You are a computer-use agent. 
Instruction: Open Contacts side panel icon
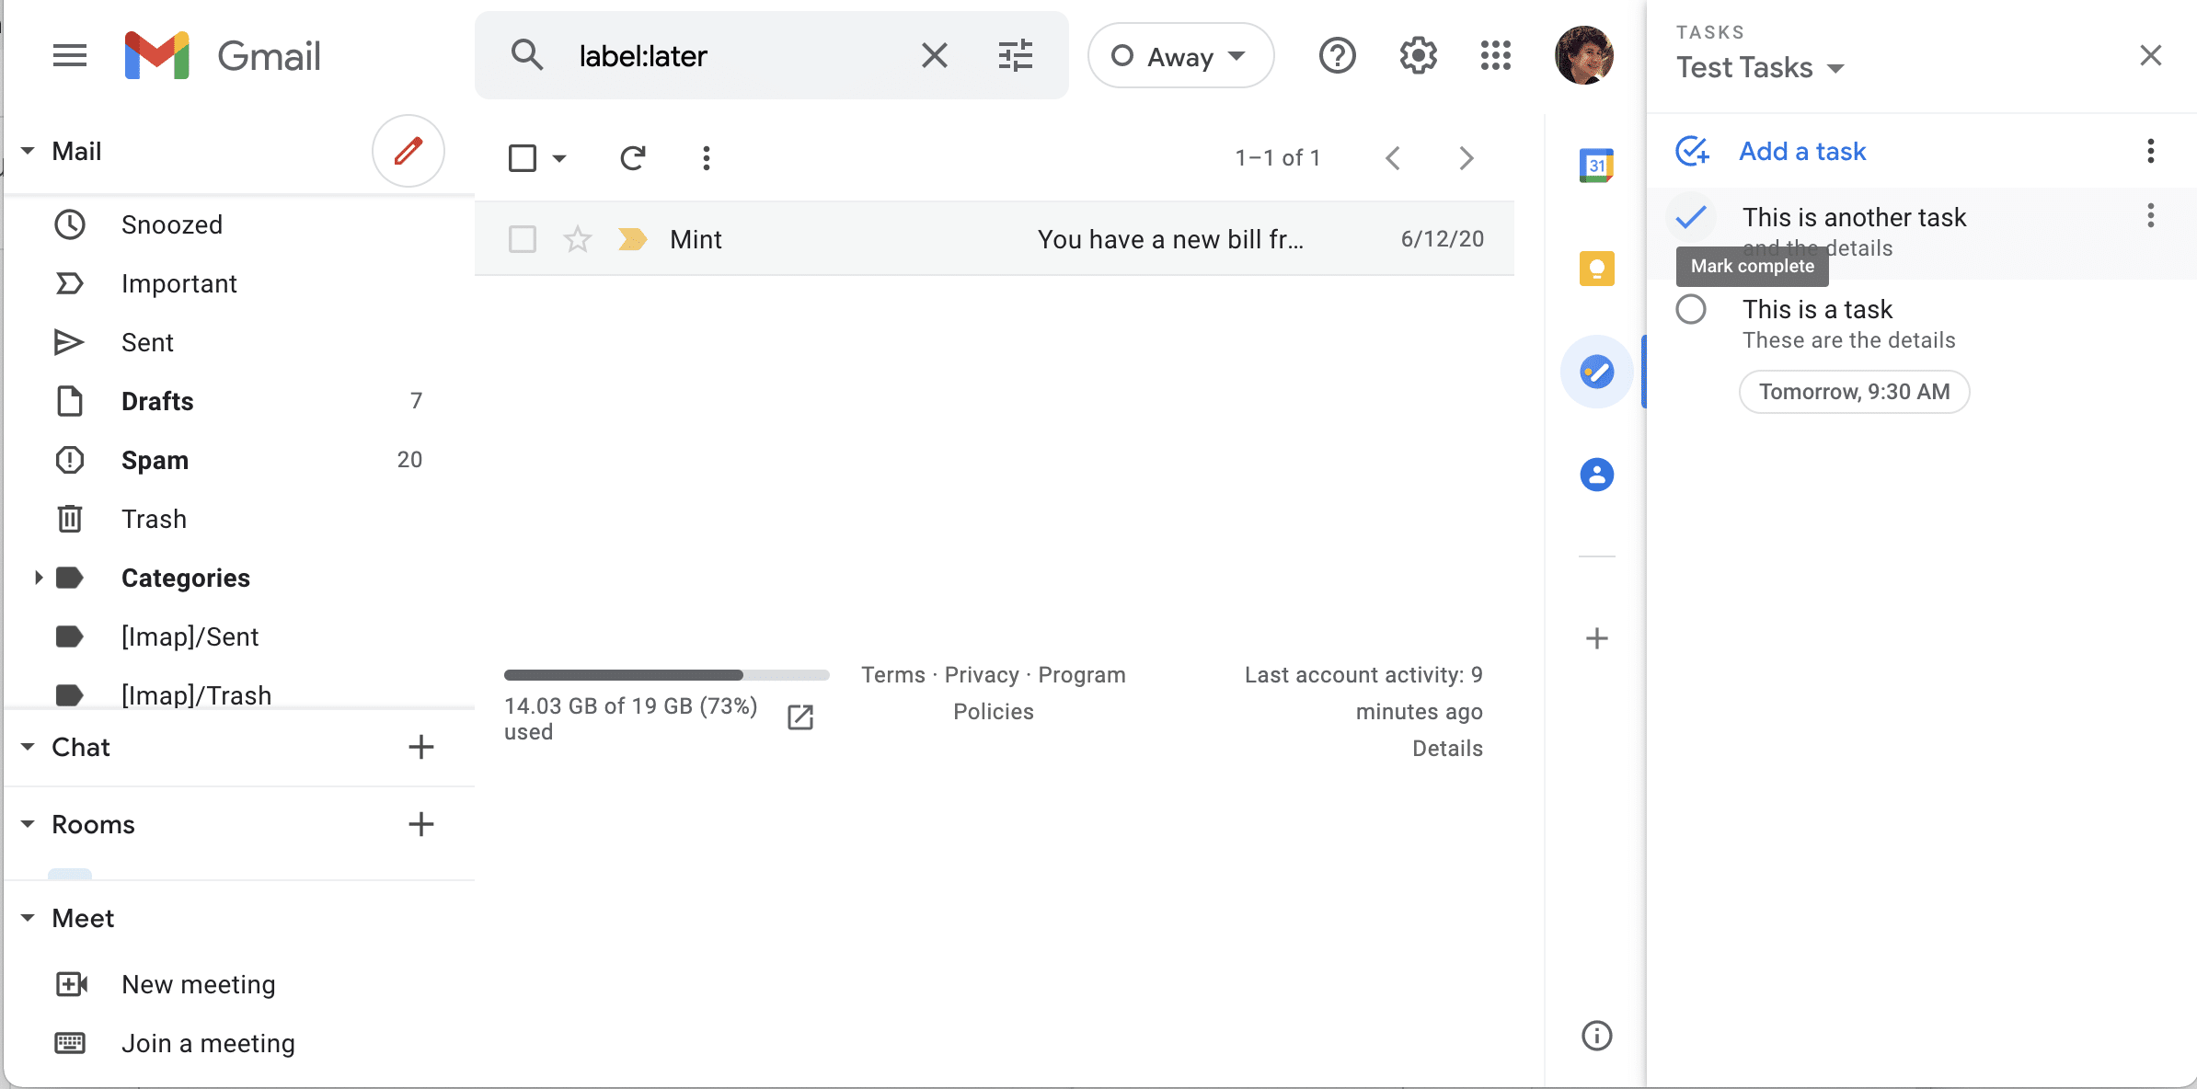[1596, 475]
